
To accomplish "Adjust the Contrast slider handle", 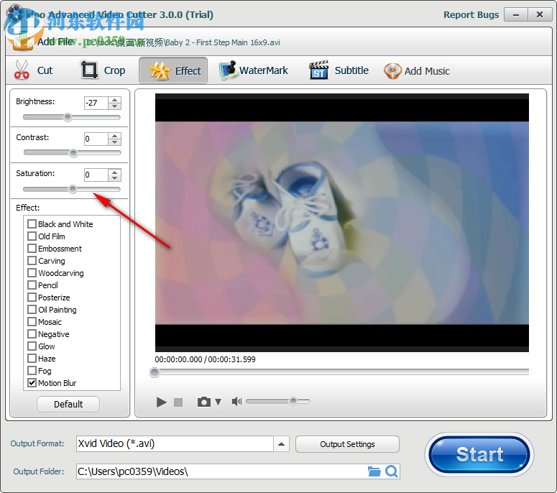I will point(73,153).
